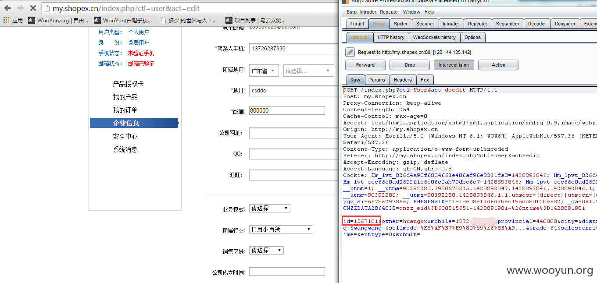Switch to the Target tab

(357, 24)
